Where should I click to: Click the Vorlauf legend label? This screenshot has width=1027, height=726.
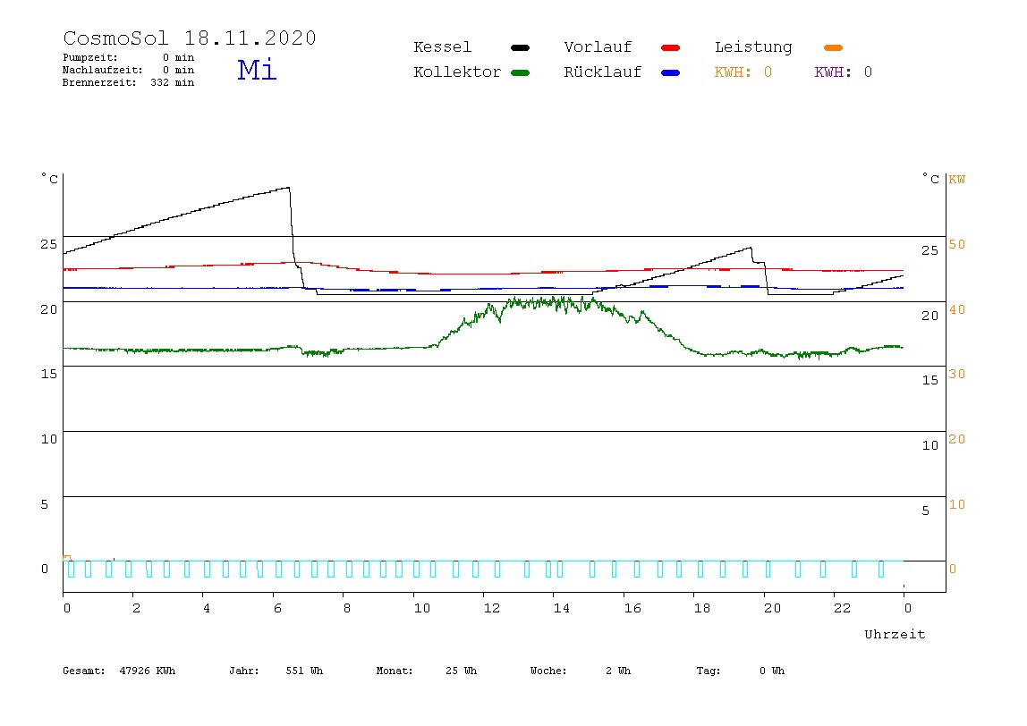pyautogui.click(x=598, y=47)
